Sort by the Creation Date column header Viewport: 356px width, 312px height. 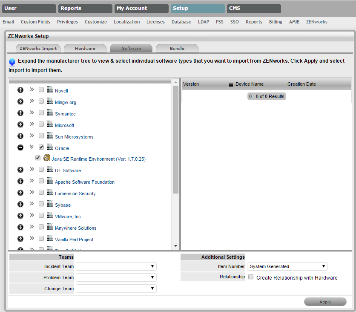pos(301,84)
